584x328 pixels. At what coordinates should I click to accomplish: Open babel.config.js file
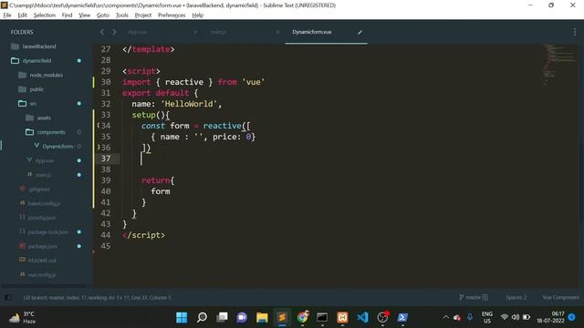click(x=44, y=203)
